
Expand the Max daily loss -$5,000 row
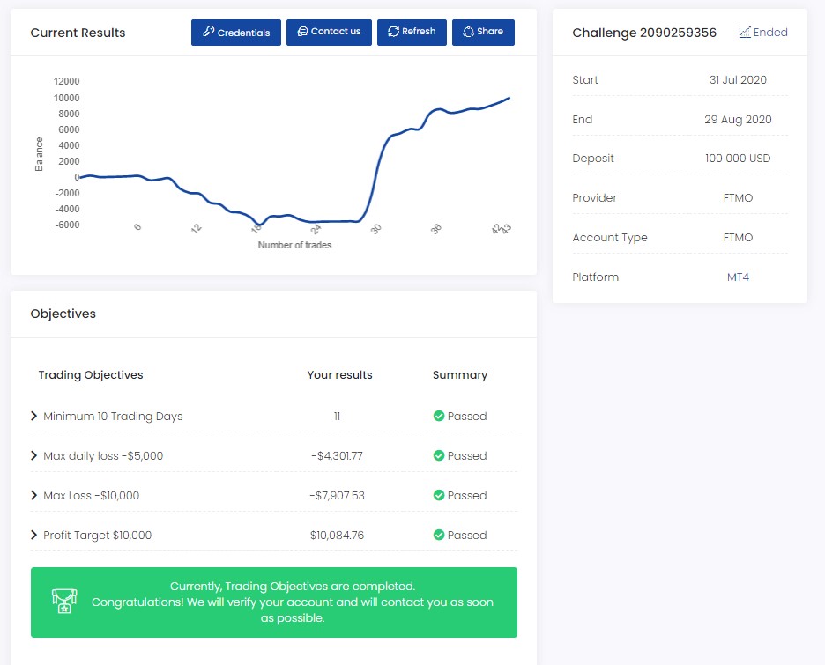pos(34,455)
